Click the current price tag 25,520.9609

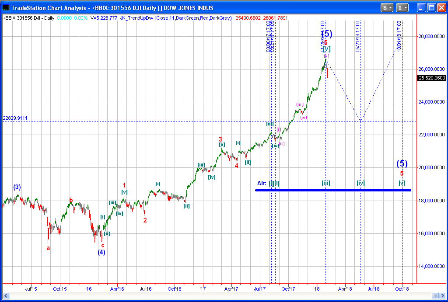click(432, 78)
